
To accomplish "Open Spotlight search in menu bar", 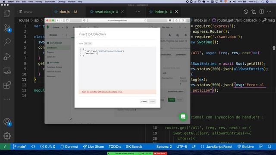I will tap(262, 2).
